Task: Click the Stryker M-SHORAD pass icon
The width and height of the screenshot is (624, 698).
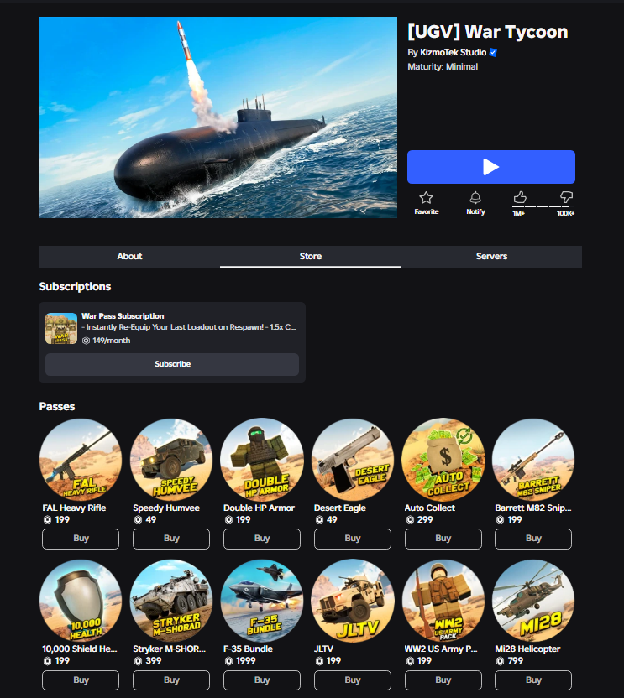Action: (x=171, y=601)
